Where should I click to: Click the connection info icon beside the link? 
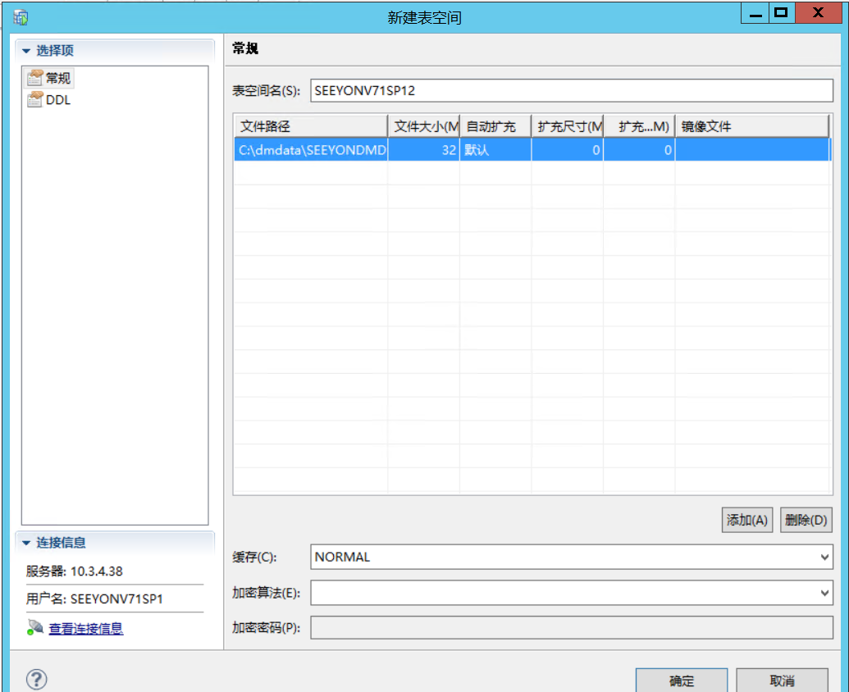[35, 627]
